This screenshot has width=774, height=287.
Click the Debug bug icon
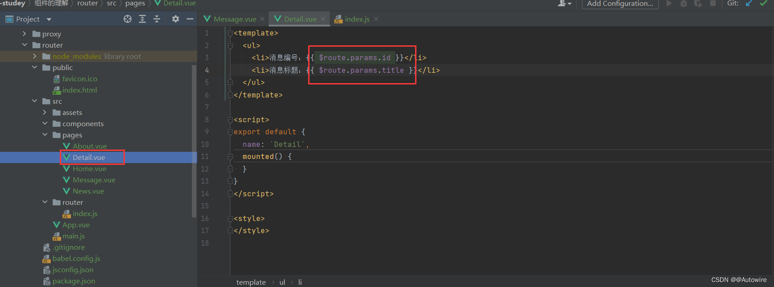684,4
